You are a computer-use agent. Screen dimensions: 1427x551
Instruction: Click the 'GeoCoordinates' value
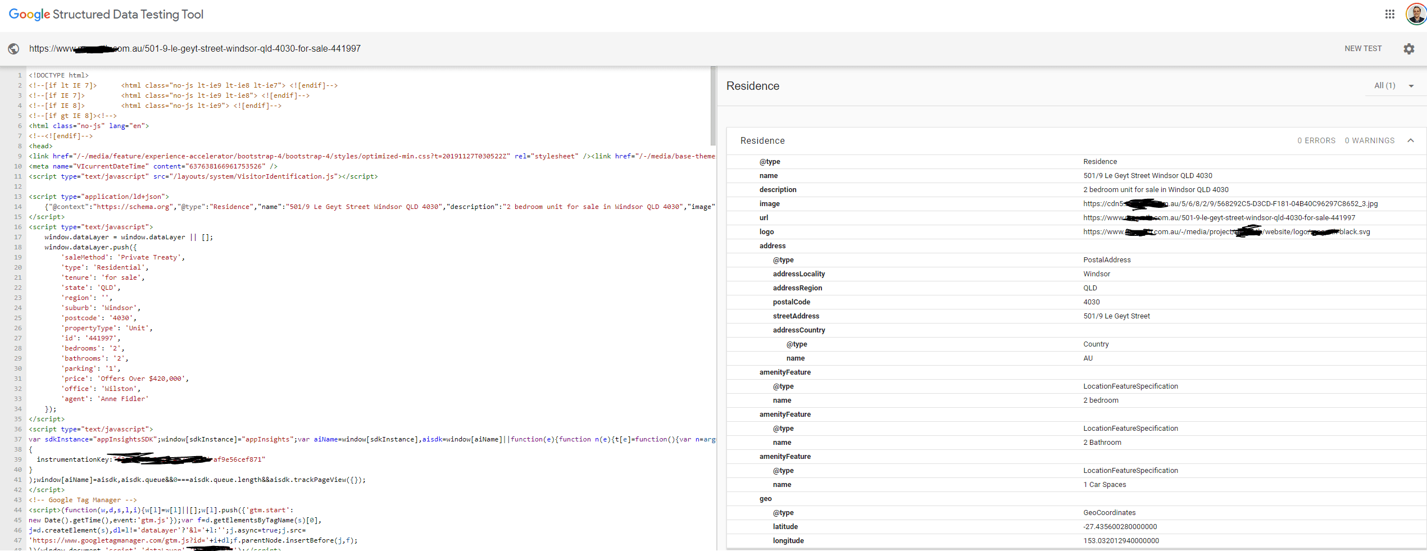click(1110, 513)
